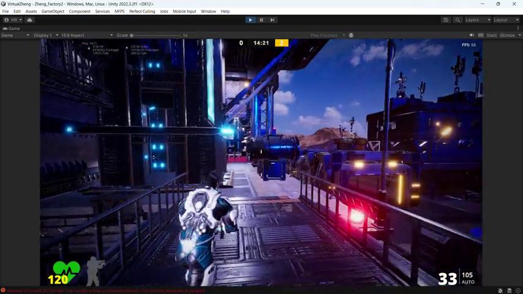The image size is (523, 294).
Task: Click the 33 ammo counter
Action: point(447,279)
